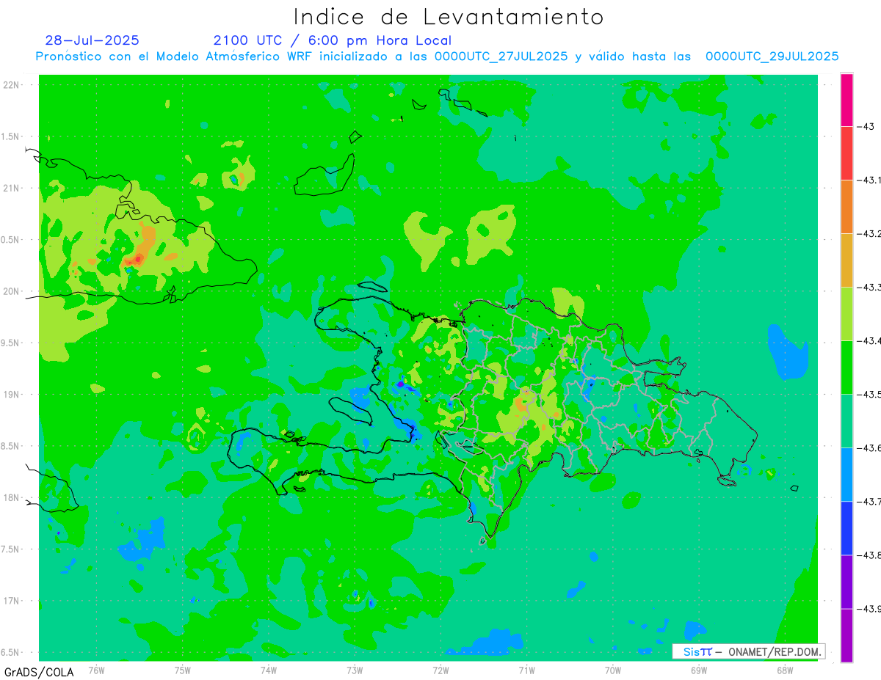Select the yellow-green legend segment above -43.4
Viewport: 881px width, 680px height.
point(846,313)
